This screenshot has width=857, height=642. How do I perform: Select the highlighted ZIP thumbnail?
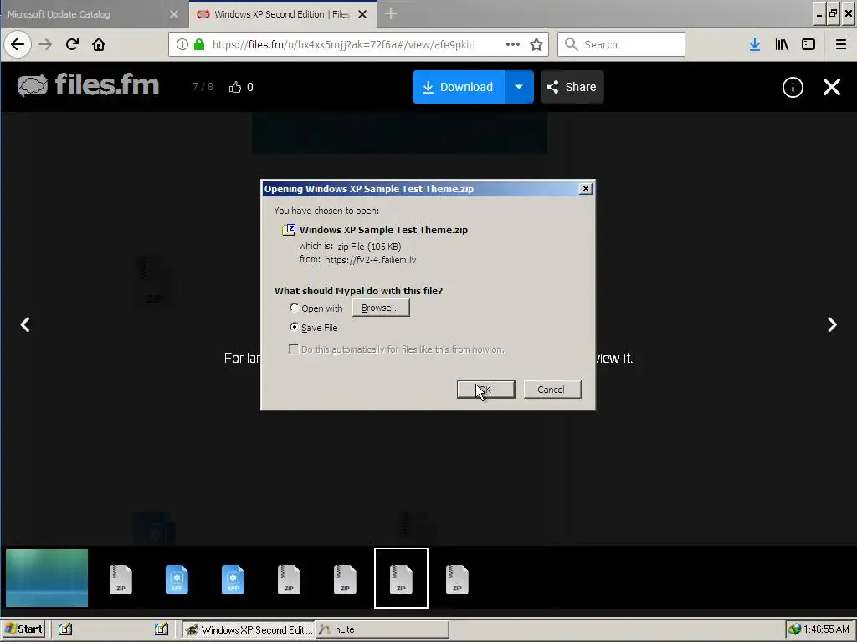(x=401, y=578)
